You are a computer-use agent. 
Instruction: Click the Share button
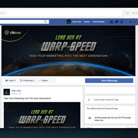43,81
